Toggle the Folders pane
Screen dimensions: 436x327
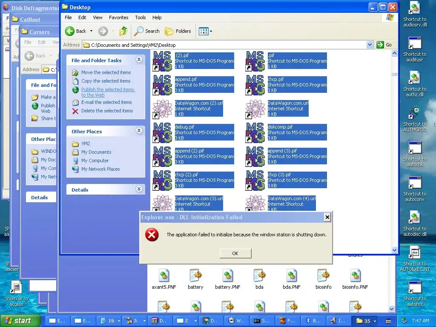click(x=178, y=31)
